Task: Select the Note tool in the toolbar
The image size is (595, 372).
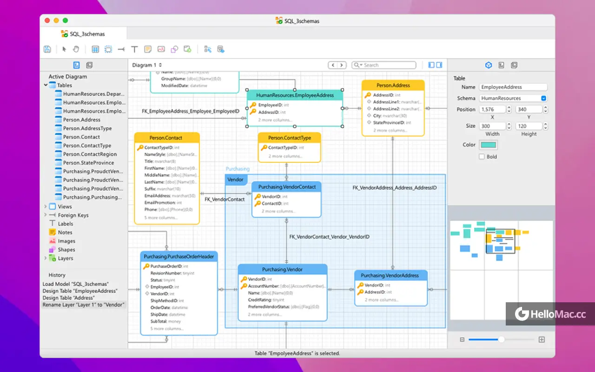Action: click(x=148, y=49)
